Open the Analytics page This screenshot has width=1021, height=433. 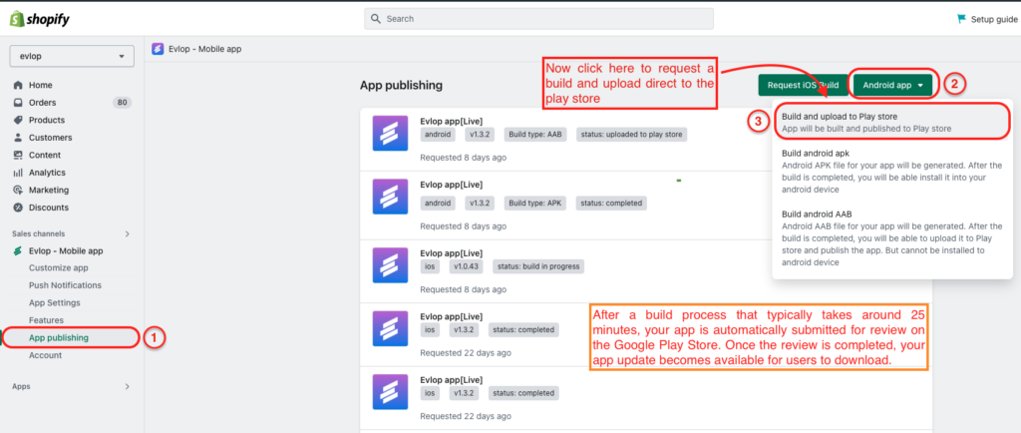pos(47,173)
